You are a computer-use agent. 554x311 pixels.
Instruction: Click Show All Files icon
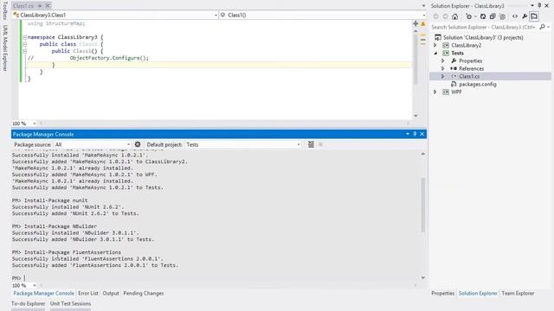(502, 16)
